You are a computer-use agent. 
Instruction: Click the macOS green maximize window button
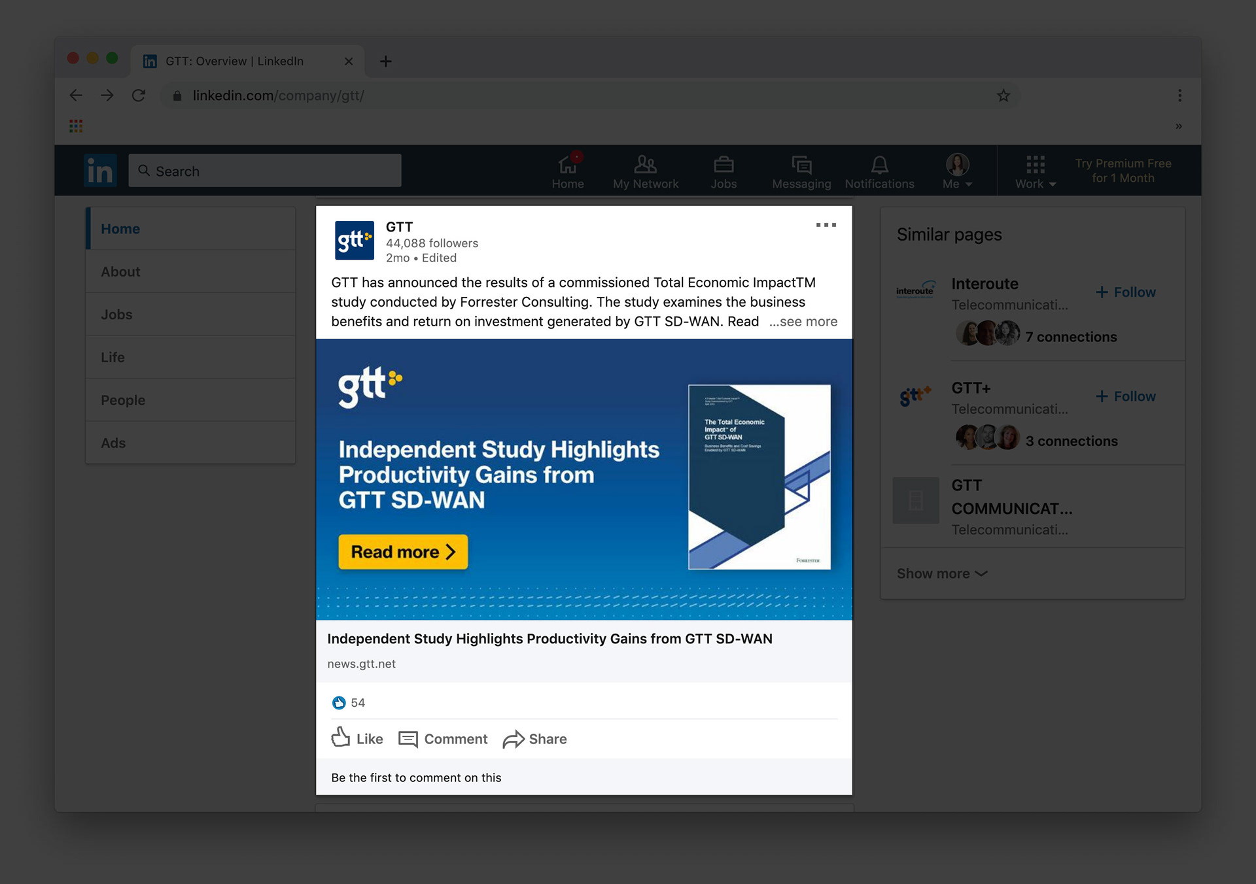click(112, 58)
